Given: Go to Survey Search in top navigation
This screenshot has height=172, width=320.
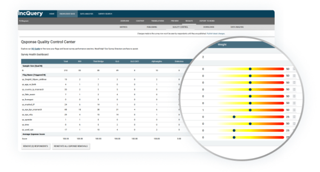Looking at the screenshot, I should click(x=105, y=14).
